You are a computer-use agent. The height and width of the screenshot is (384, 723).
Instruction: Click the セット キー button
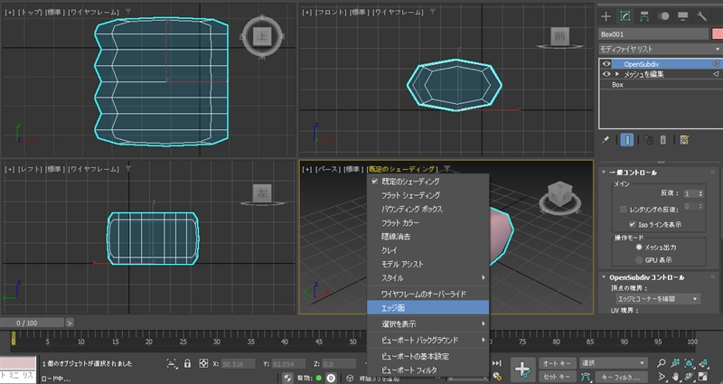click(x=558, y=377)
